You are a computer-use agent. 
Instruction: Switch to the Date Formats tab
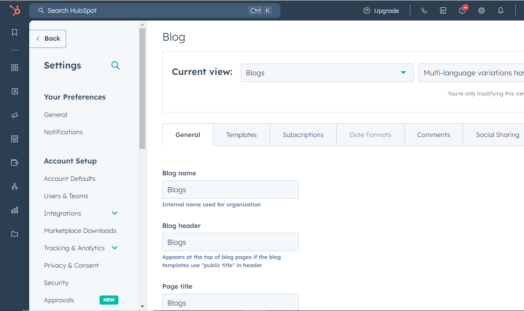coord(371,135)
